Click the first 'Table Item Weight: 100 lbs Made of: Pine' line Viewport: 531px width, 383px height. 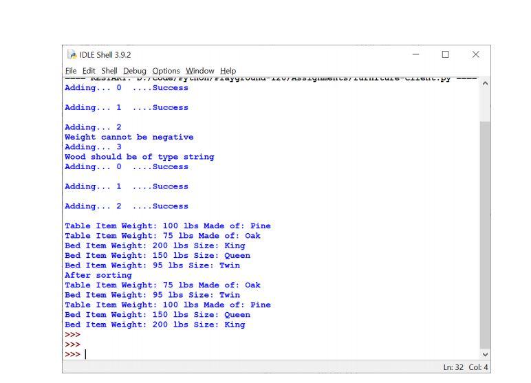coord(168,226)
